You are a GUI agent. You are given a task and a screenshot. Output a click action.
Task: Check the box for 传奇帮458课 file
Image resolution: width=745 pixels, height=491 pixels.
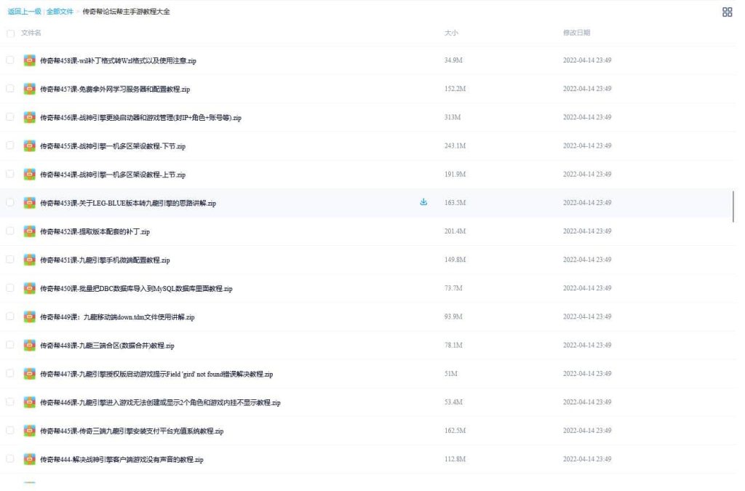[x=10, y=60]
